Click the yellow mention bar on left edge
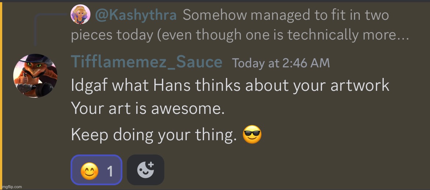The width and height of the screenshot is (430, 190). [1, 95]
